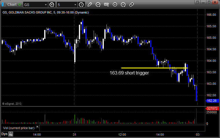The height and width of the screenshot is (138, 220).
Task: Click the 03 date label on time axis
Action: click(198, 135)
